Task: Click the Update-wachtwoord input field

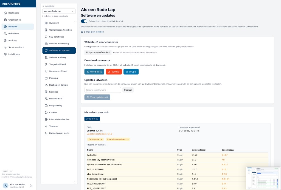Action: (x=103, y=90)
